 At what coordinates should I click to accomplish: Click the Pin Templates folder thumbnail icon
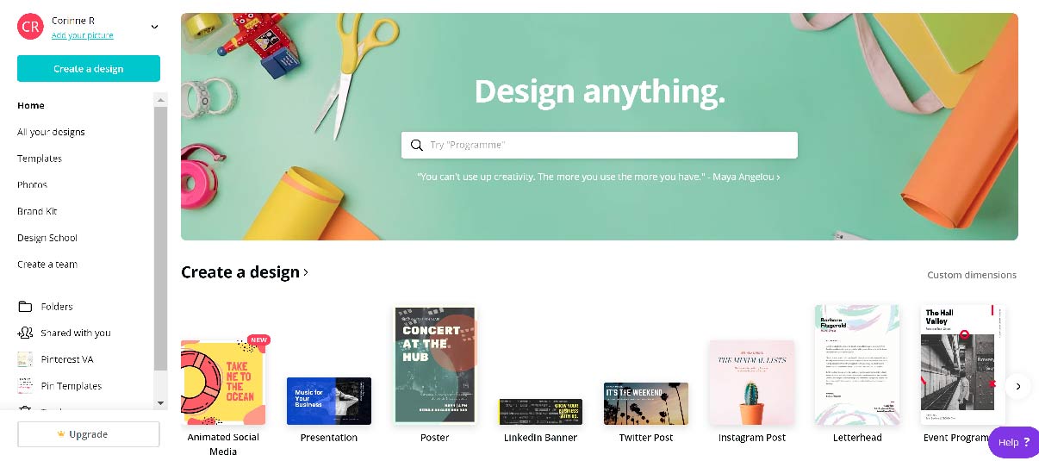(x=25, y=386)
